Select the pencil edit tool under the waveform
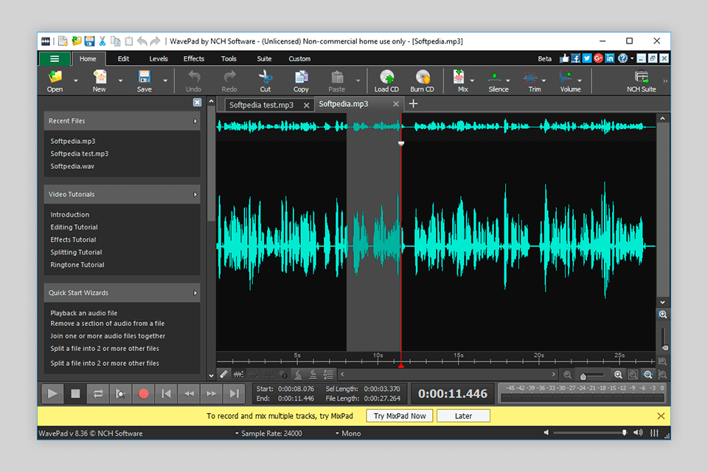 (x=224, y=374)
